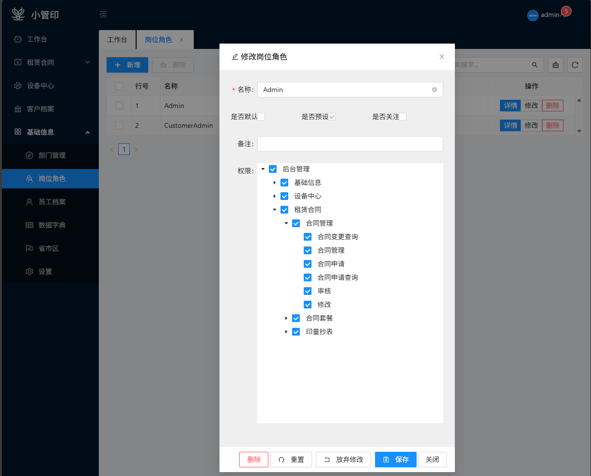Click the notification badge showing 5
The image size is (591, 476).
pos(566,11)
